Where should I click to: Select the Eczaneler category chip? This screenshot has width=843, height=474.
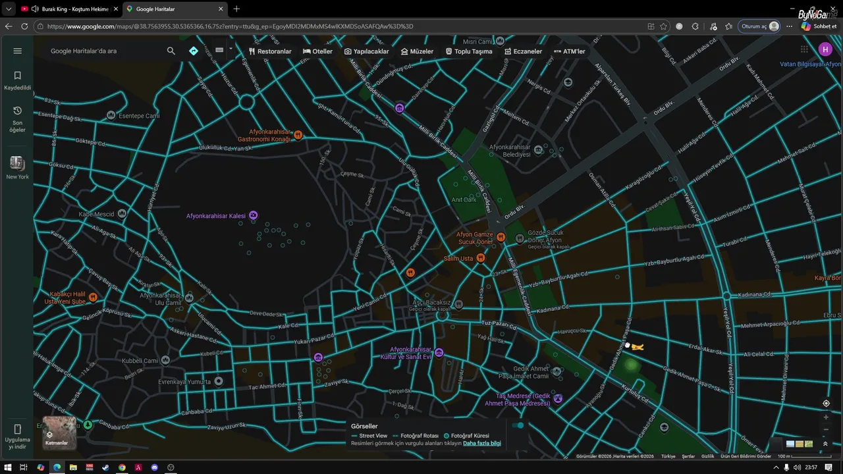524,51
